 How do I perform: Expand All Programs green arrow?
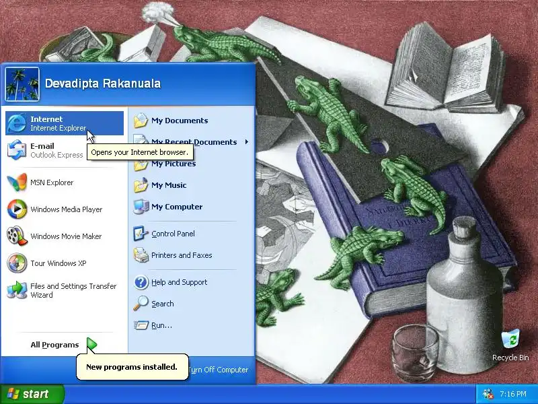(91, 345)
